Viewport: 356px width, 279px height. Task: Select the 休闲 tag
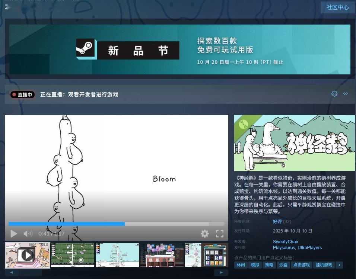coord(241,265)
